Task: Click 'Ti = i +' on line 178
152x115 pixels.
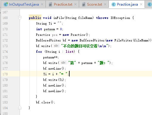Action: pyautogui.click(x=50, y=74)
